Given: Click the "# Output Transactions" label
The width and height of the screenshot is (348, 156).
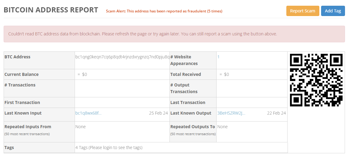Looking at the screenshot, I should coord(184,88).
